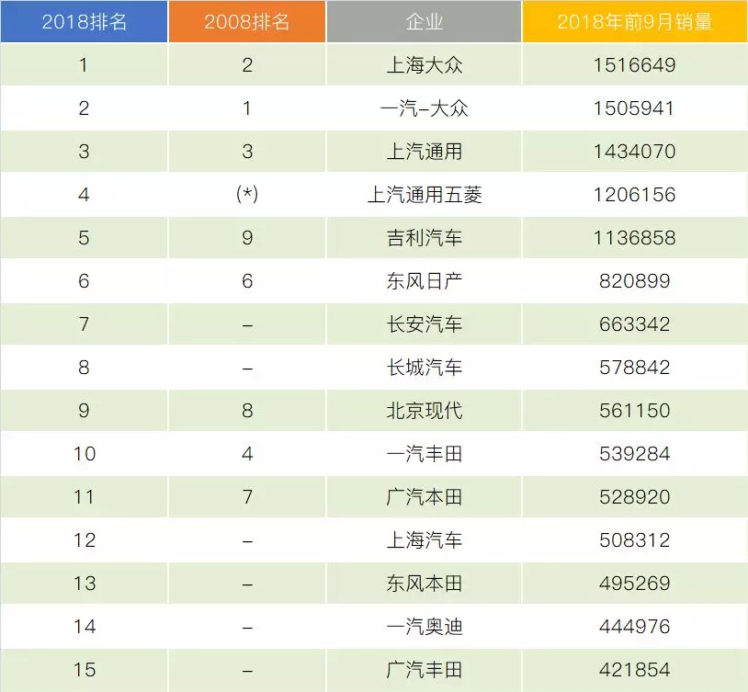
Task: Select the 长安汽车 company cell
Action: pos(425,324)
